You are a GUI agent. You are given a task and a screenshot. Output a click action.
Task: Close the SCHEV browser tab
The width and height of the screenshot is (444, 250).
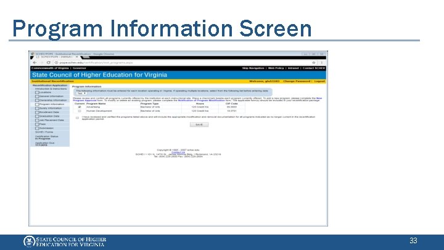[x=76, y=57]
